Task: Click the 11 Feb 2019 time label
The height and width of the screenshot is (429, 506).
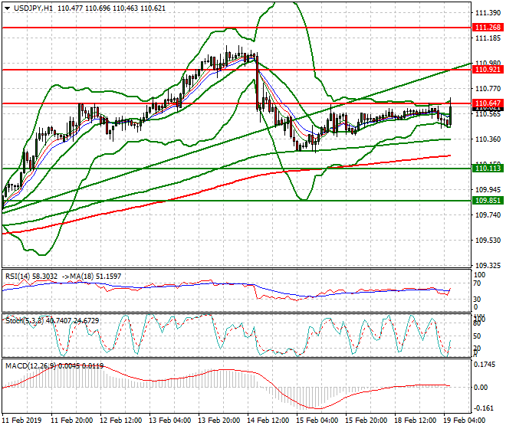Action: (22, 421)
